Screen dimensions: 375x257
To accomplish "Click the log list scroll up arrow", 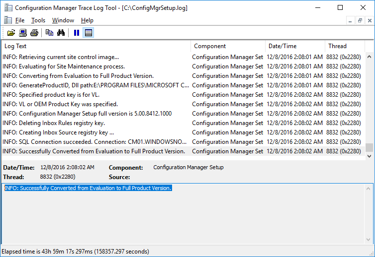I will tap(369, 57).
